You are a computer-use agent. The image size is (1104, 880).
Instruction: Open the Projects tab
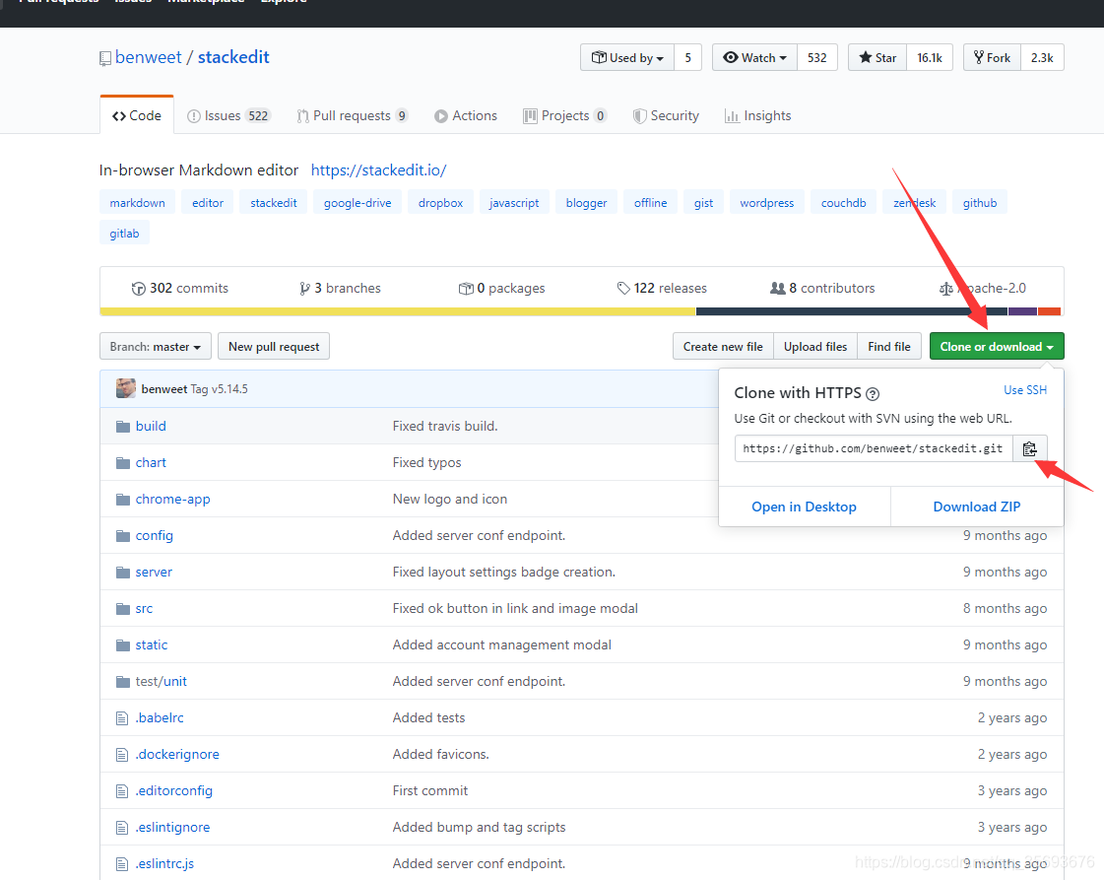[564, 115]
